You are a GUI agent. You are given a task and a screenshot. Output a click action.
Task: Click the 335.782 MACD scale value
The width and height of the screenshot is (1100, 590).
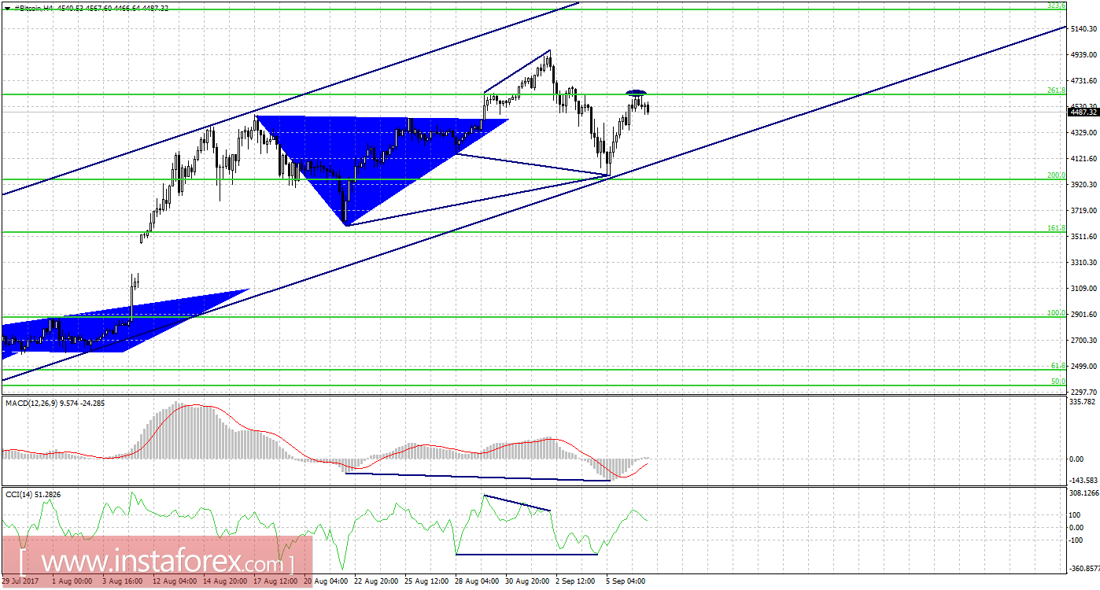coord(1083,402)
